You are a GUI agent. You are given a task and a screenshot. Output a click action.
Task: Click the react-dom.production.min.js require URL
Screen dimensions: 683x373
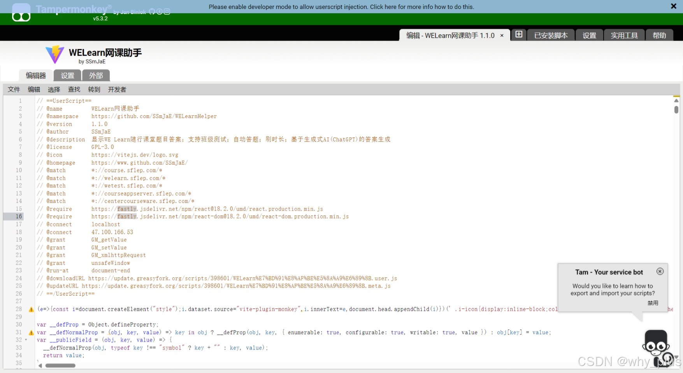click(220, 216)
